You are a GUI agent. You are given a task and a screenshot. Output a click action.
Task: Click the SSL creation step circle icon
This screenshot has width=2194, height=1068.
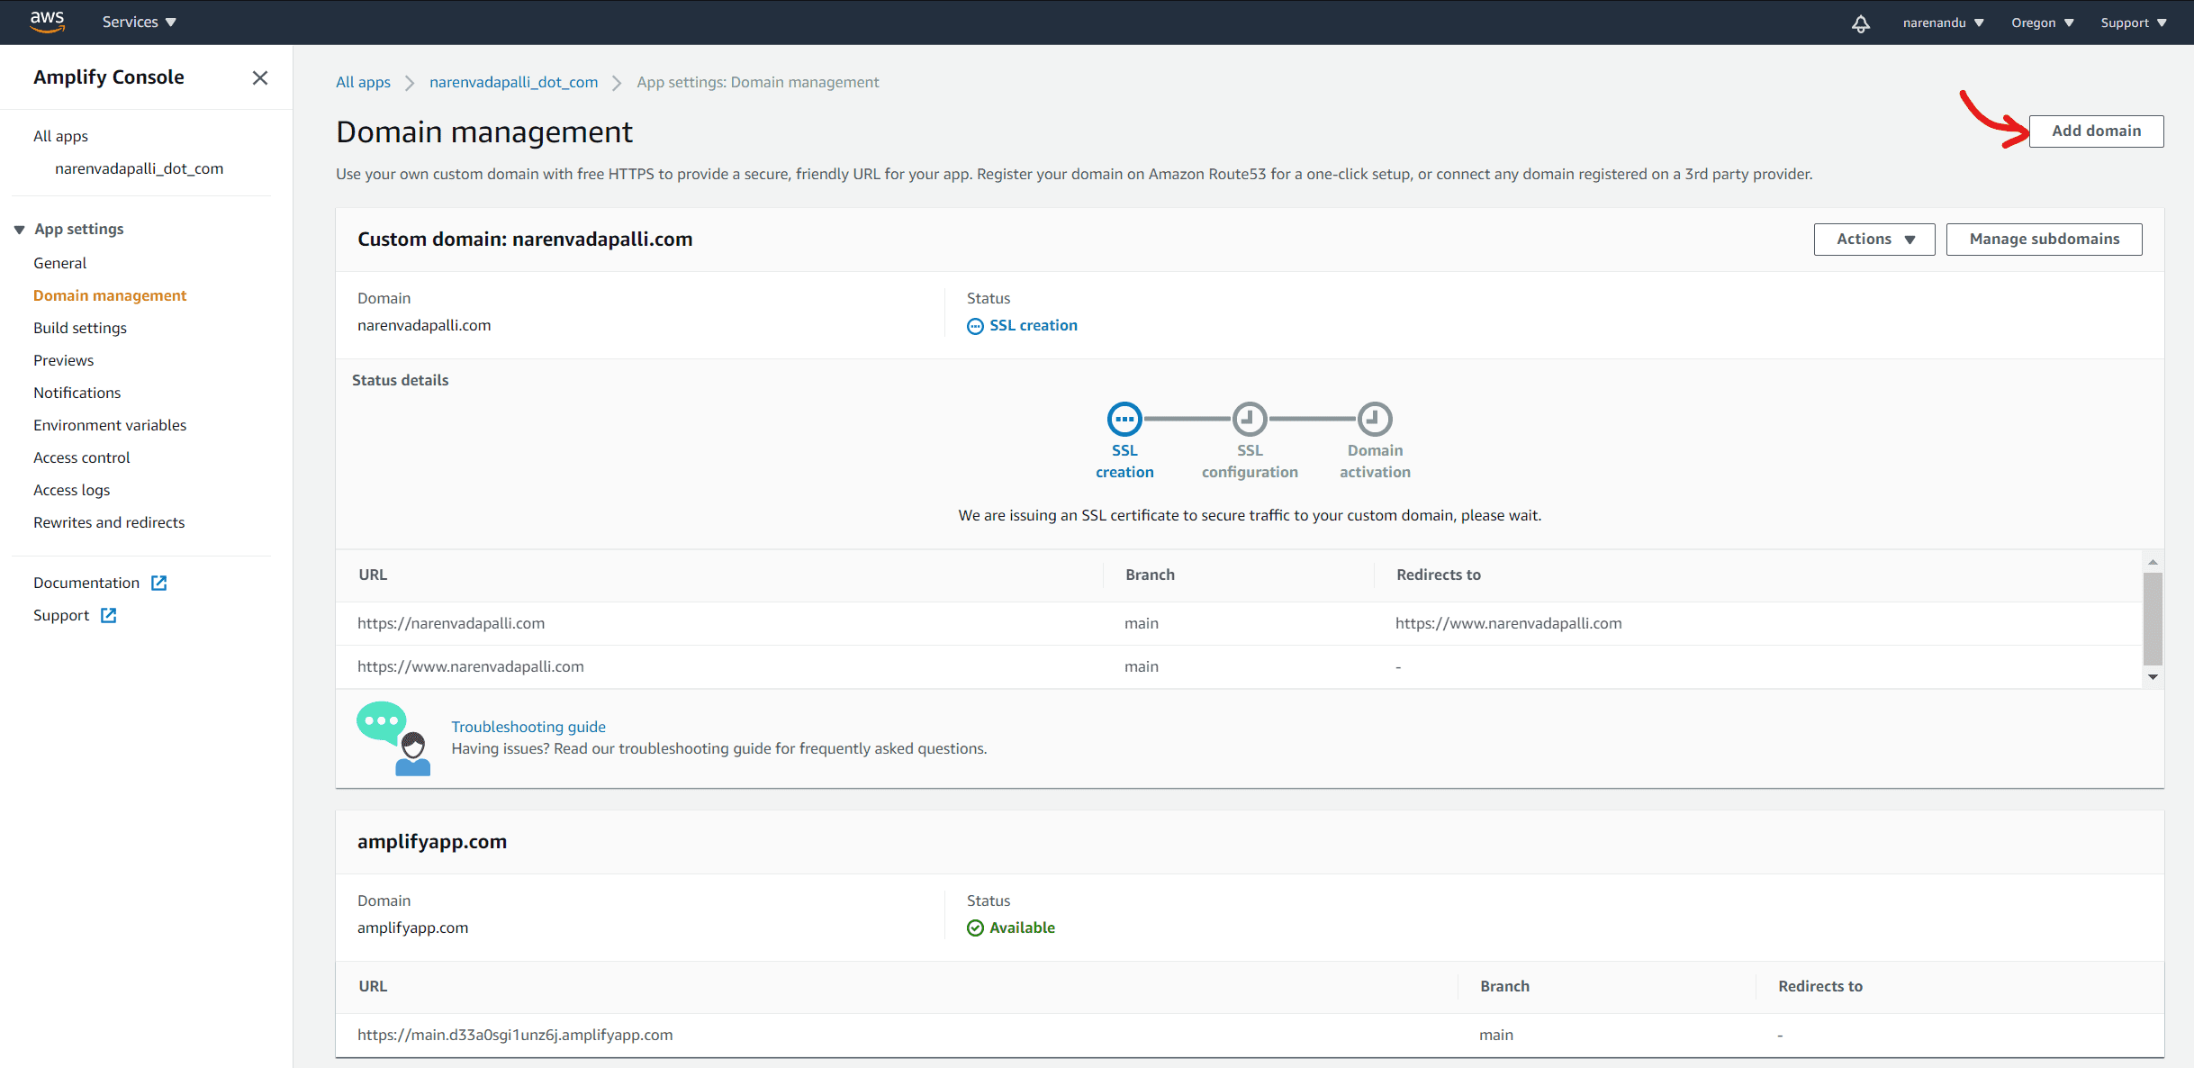point(1124,419)
